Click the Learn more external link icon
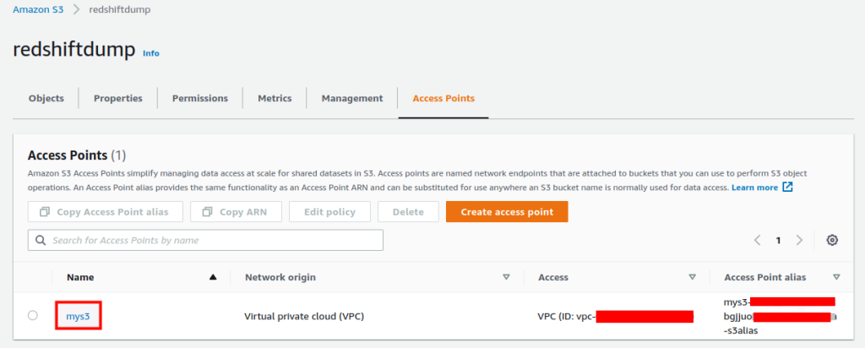The image size is (865, 348). [787, 187]
